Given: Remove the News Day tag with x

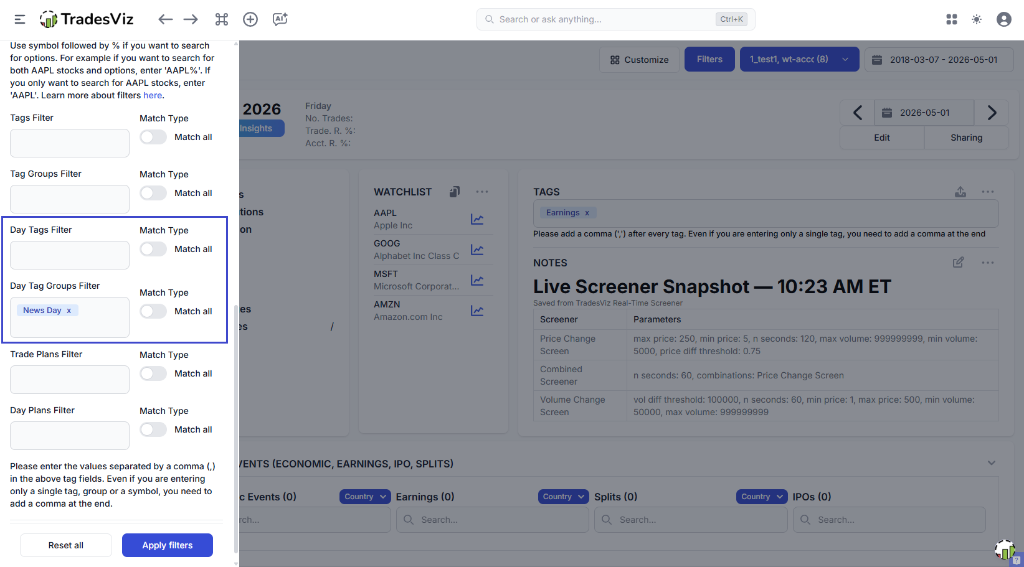Looking at the screenshot, I should click(x=69, y=311).
